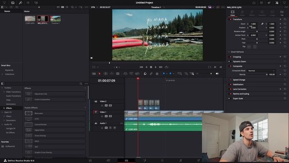289x163 pixels.
Task: Select Titles in the Toolbox tree
Action: (x=9, y=100)
